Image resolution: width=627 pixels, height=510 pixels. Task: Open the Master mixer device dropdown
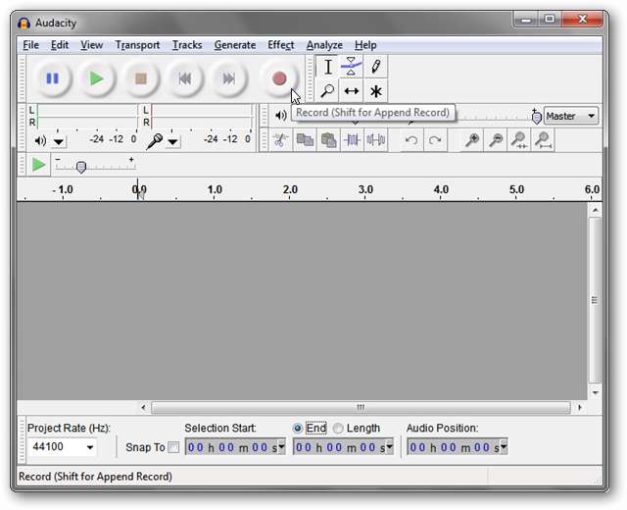[591, 116]
